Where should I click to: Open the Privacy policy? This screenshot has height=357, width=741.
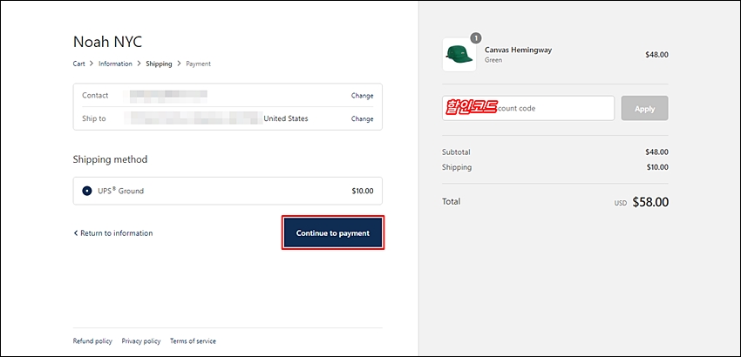coord(141,341)
